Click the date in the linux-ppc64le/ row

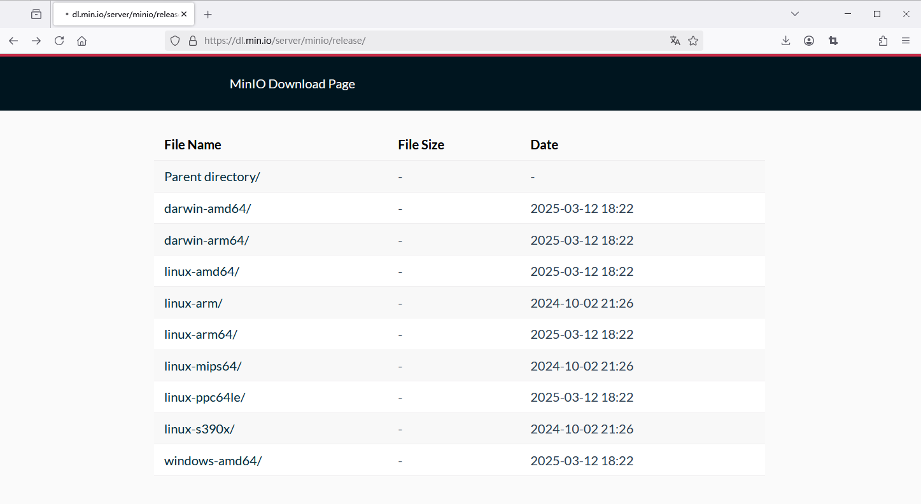(x=582, y=397)
